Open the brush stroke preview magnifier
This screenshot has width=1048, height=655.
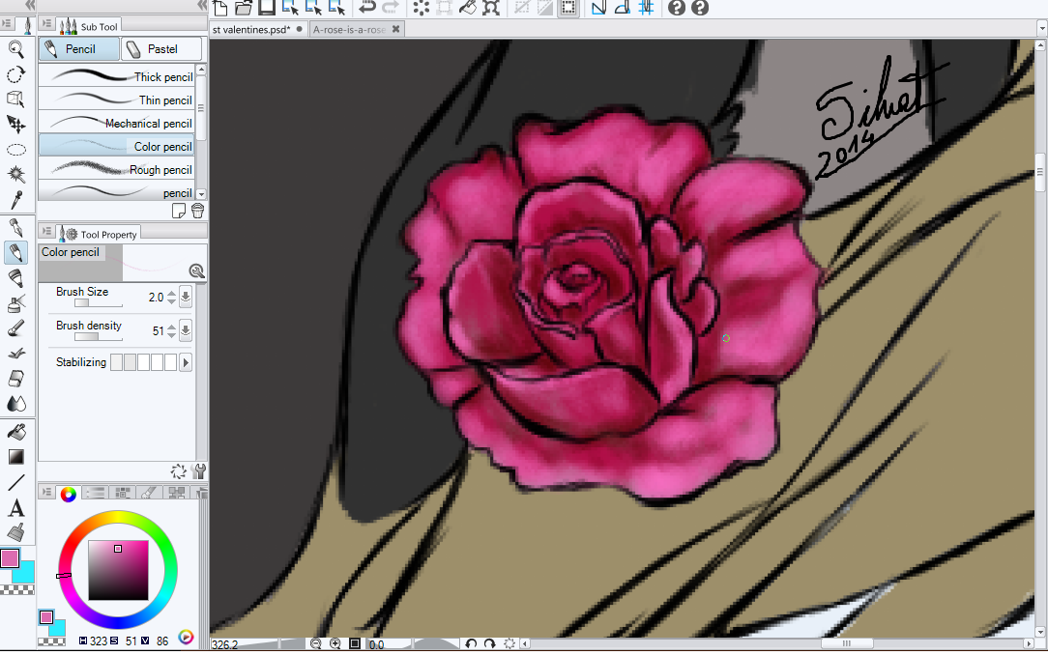click(x=196, y=271)
